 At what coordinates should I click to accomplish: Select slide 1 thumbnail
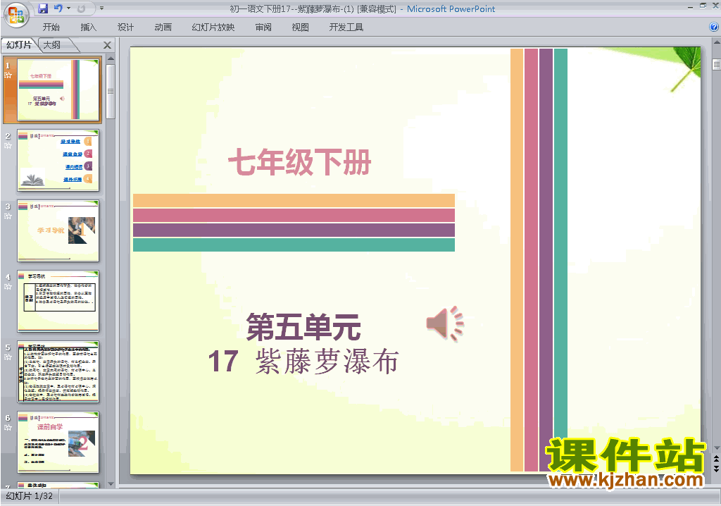click(x=58, y=90)
